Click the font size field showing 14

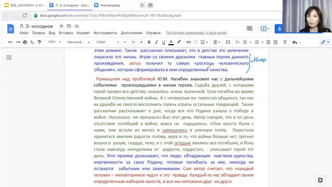[x=133, y=42]
